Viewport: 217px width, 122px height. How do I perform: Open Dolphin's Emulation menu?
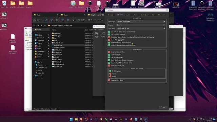tap(101, 30)
